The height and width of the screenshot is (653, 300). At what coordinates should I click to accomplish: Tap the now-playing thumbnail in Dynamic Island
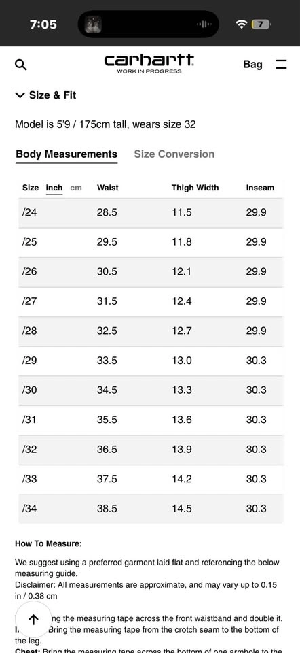coord(93,24)
